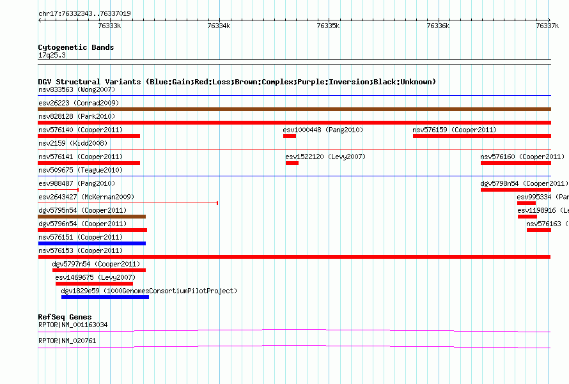The image size is (569, 384).
Task: Click the short red bar under esv1000448
Action: point(290,136)
